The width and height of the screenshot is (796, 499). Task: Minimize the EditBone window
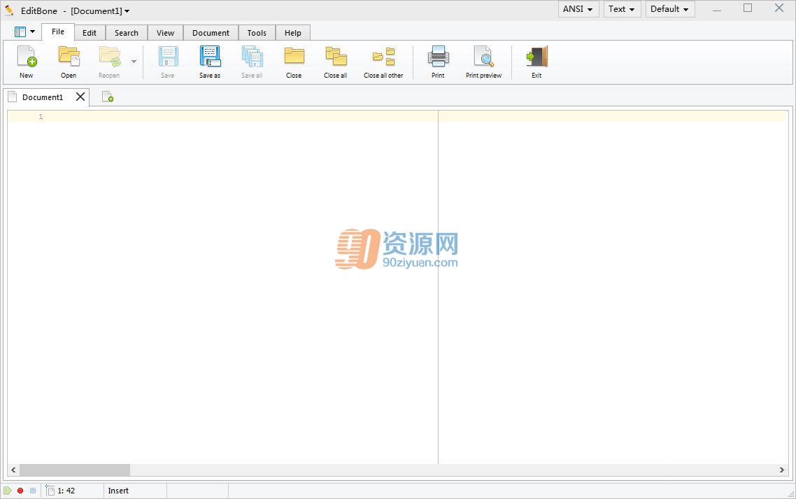click(x=717, y=9)
